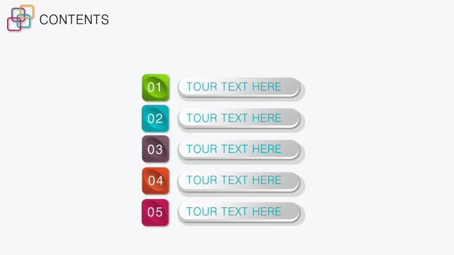
Task: Click the word HERE in the 01 row
Action: (266, 87)
